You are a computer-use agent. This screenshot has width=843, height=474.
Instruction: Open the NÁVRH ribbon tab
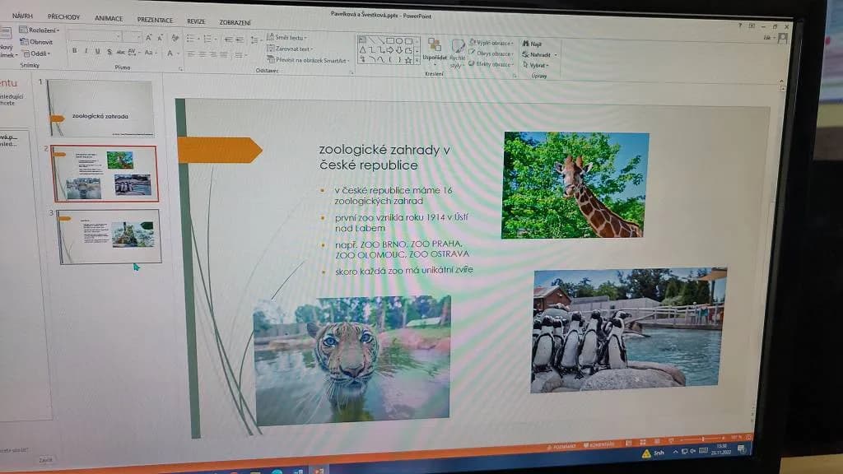(x=22, y=16)
